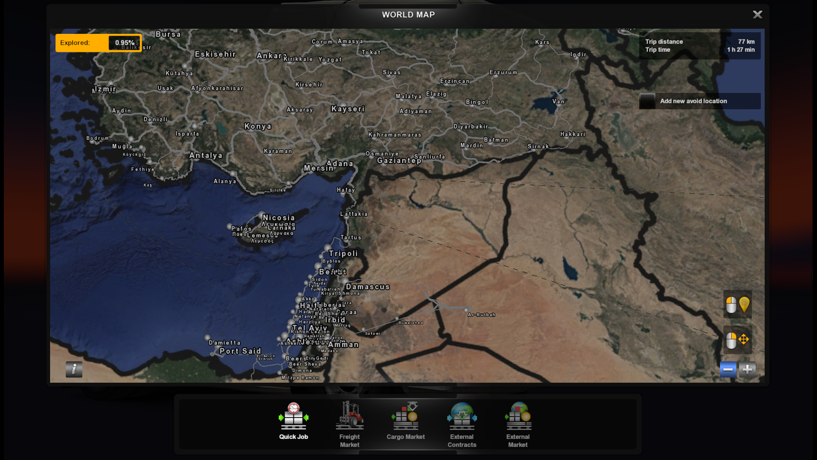Viewport: 817px width, 460px height.
Task: Click the Malatya city label
Action: pyautogui.click(x=408, y=96)
